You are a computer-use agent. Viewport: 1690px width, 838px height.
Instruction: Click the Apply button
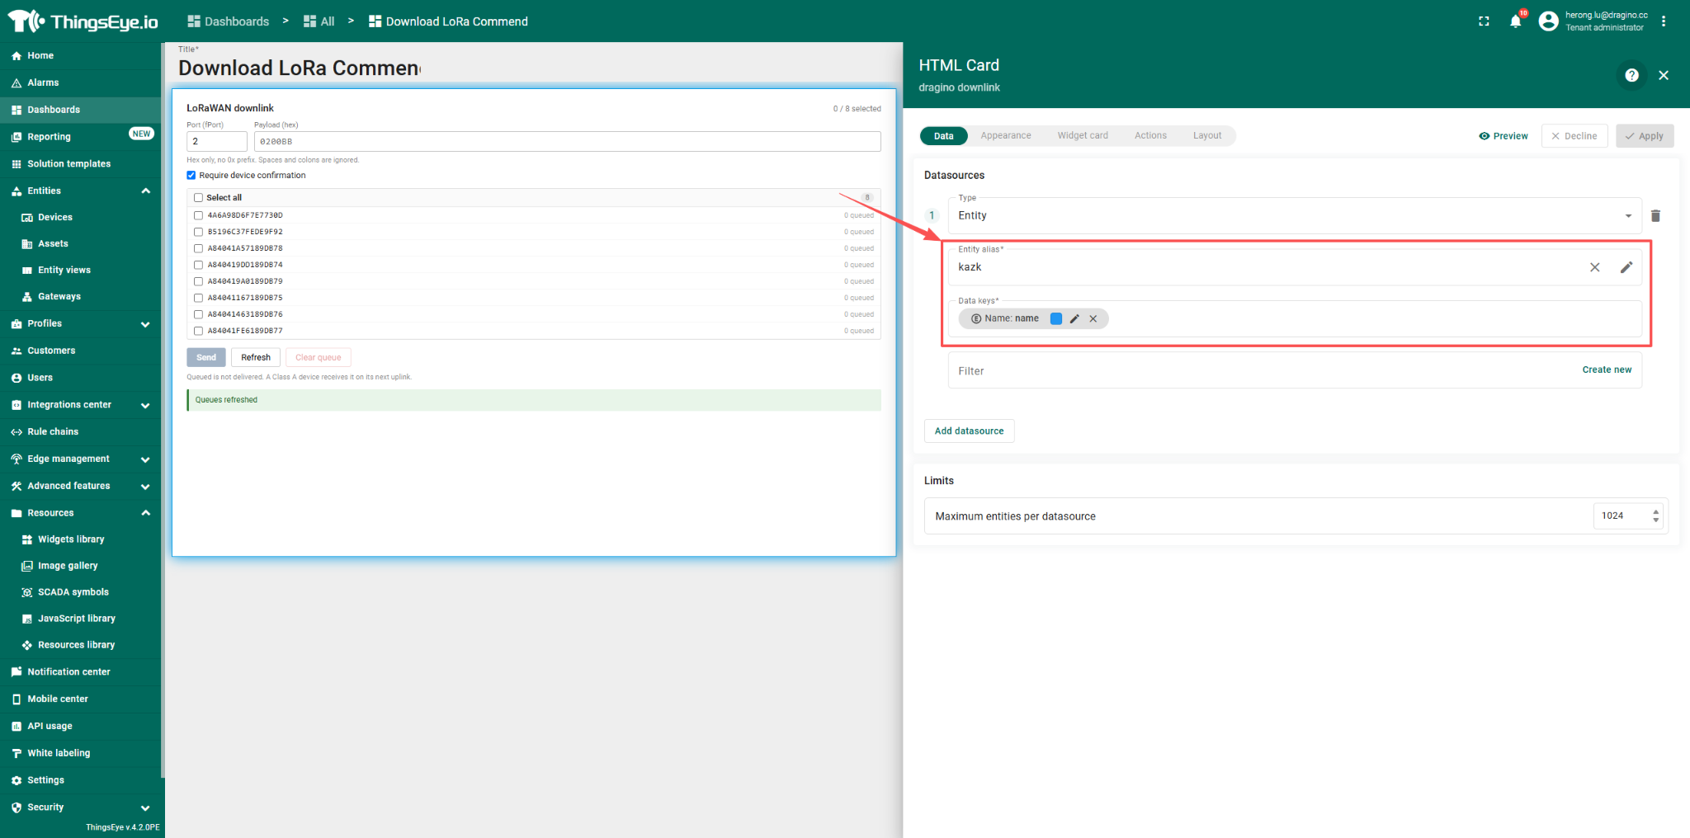1645,136
